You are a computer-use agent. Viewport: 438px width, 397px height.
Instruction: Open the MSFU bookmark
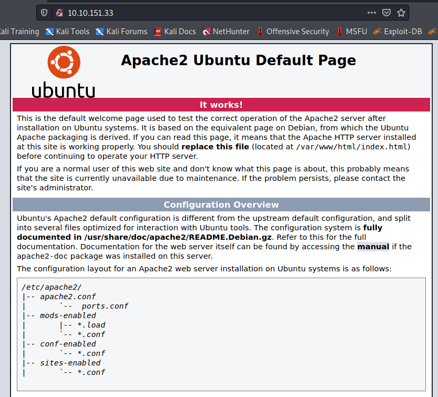click(x=351, y=32)
